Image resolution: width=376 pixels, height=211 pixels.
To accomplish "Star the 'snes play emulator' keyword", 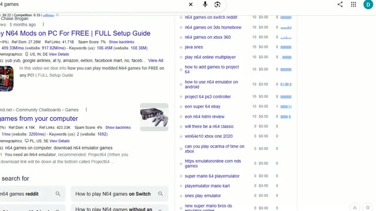I will pyautogui.click(x=181, y=196).
